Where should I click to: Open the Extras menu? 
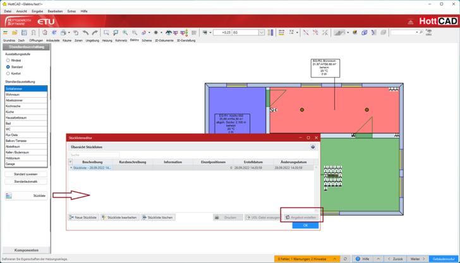(71, 11)
